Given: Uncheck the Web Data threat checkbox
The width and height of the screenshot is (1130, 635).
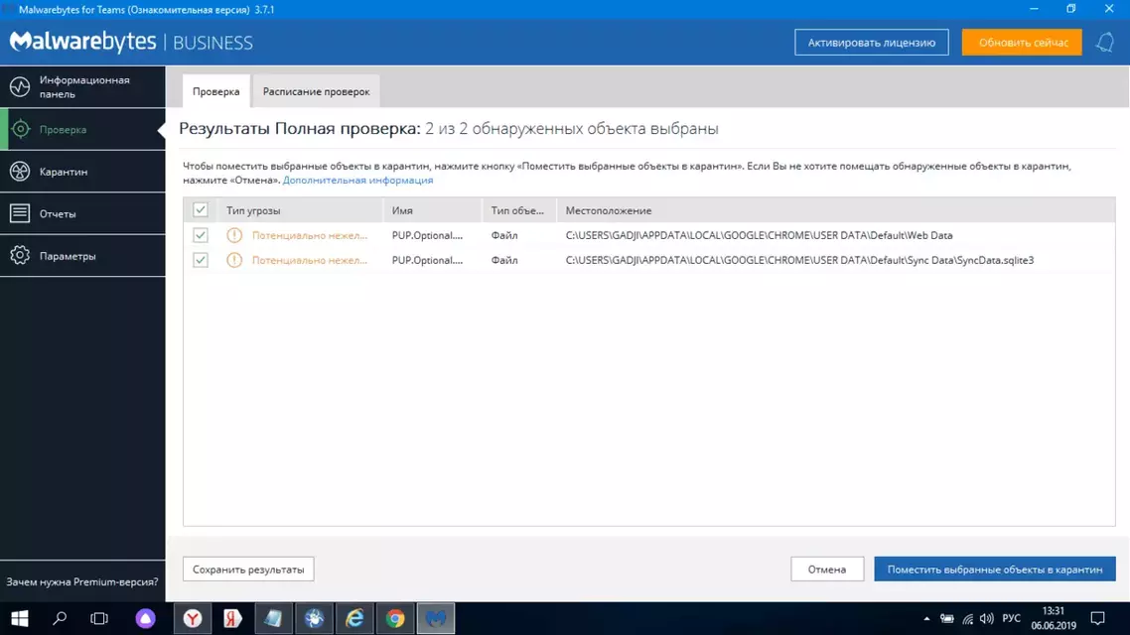Looking at the screenshot, I should click(201, 235).
